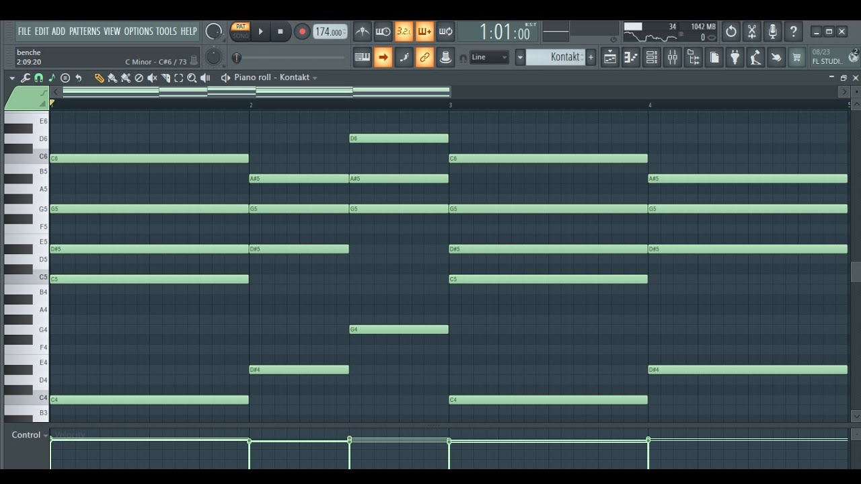Screen dimensions: 861x484
Task: Click the piano roll stamp tool icon
Action: [x=65, y=78]
